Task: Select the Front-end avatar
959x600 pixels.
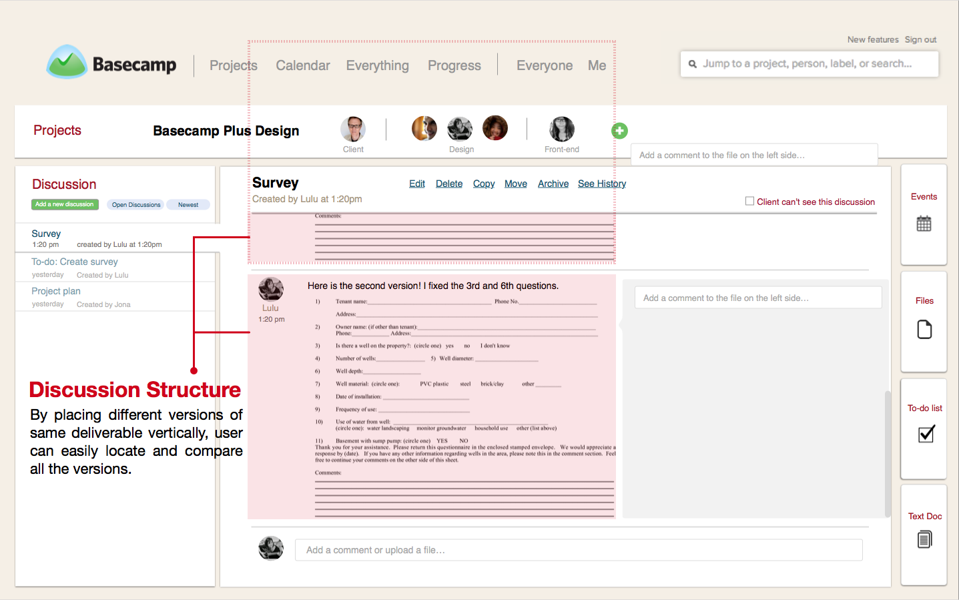Action: coord(562,129)
